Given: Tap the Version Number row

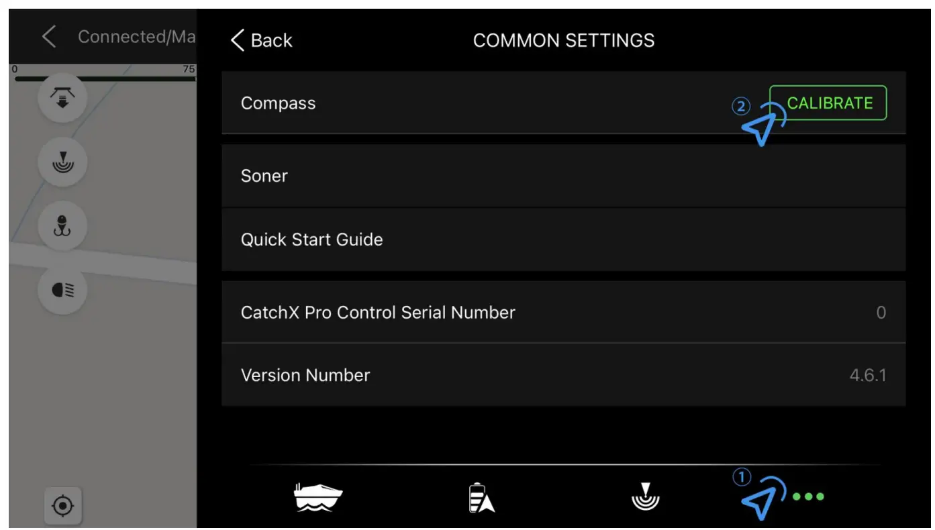Looking at the screenshot, I should [x=563, y=375].
